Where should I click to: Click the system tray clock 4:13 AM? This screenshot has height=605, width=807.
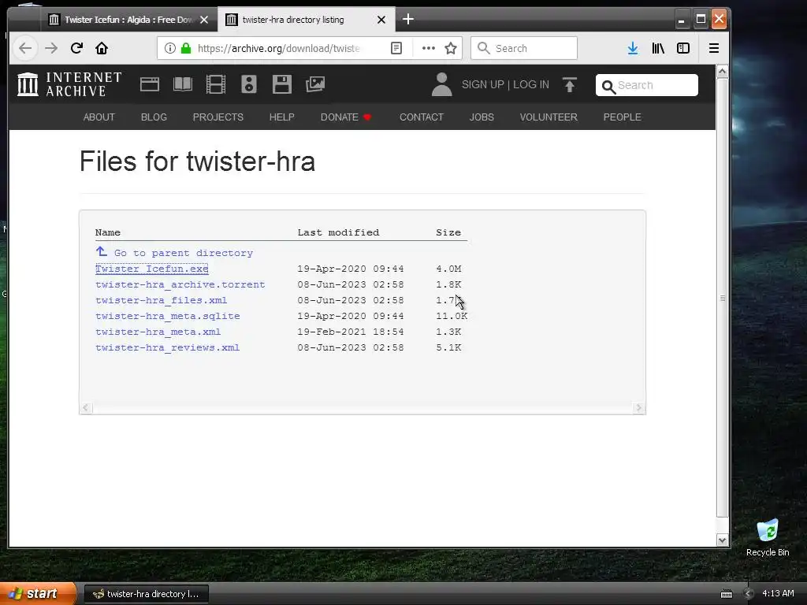[x=778, y=594]
